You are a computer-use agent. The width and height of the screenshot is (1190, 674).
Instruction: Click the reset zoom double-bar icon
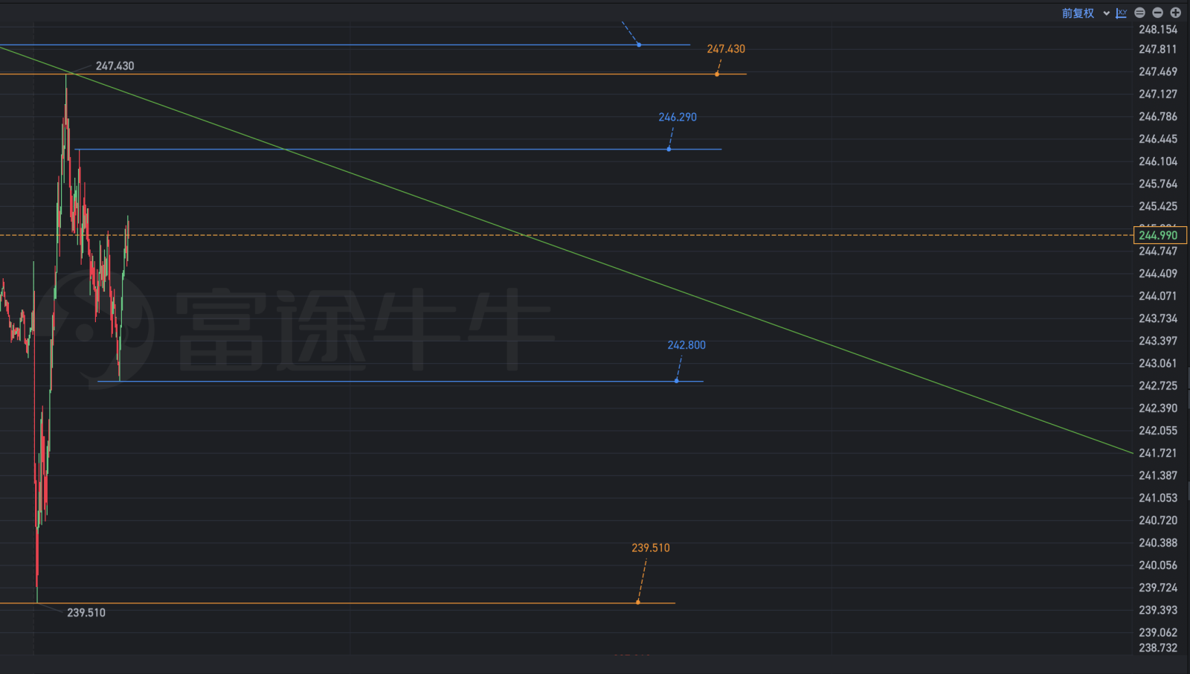click(x=1139, y=13)
